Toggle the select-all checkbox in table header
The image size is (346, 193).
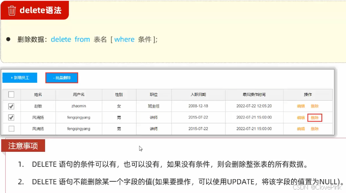coord(11,95)
